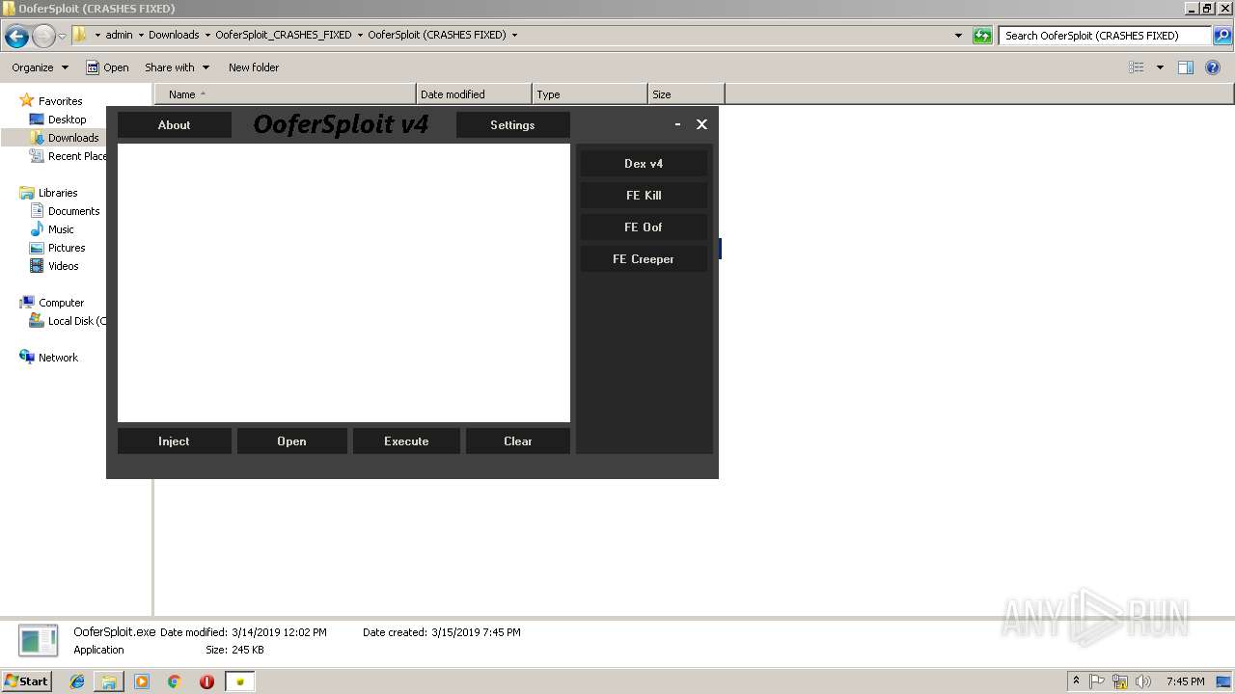
Task: Click the 7:45 PM clock
Action: coord(1185,681)
